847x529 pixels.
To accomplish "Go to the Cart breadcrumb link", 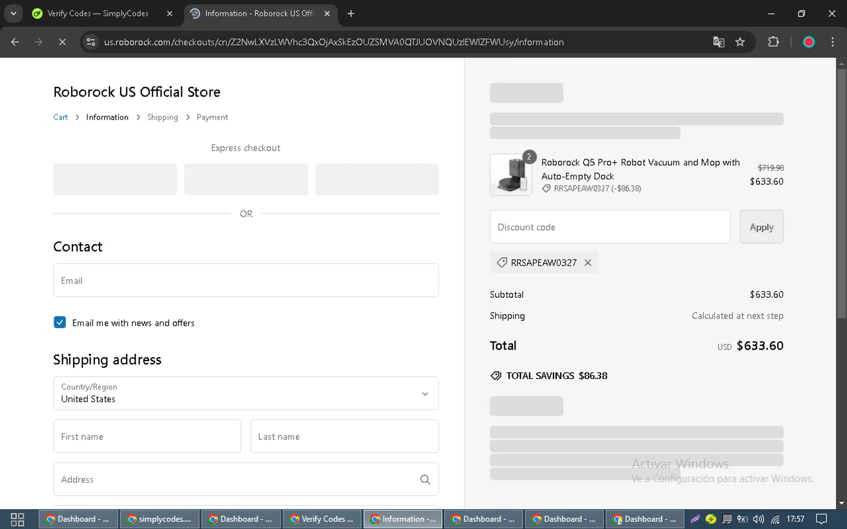I will pos(60,117).
